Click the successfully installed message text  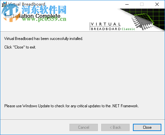coord(44,39)
